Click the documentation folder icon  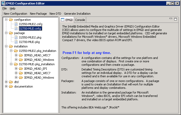(11, 86)
